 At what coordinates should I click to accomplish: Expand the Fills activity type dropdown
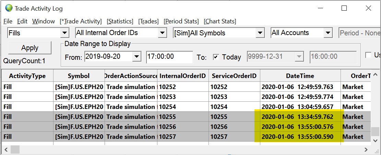click(64, 33)
